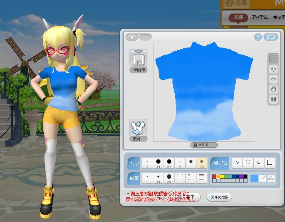Click the shirt design on the canvas
Image resolution: width=285 pixels, height=222 pixels.
[204, 92]
